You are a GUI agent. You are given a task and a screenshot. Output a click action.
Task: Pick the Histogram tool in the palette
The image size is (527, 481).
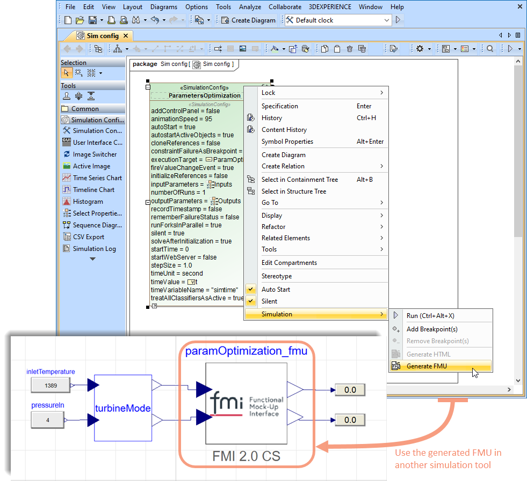88,202
